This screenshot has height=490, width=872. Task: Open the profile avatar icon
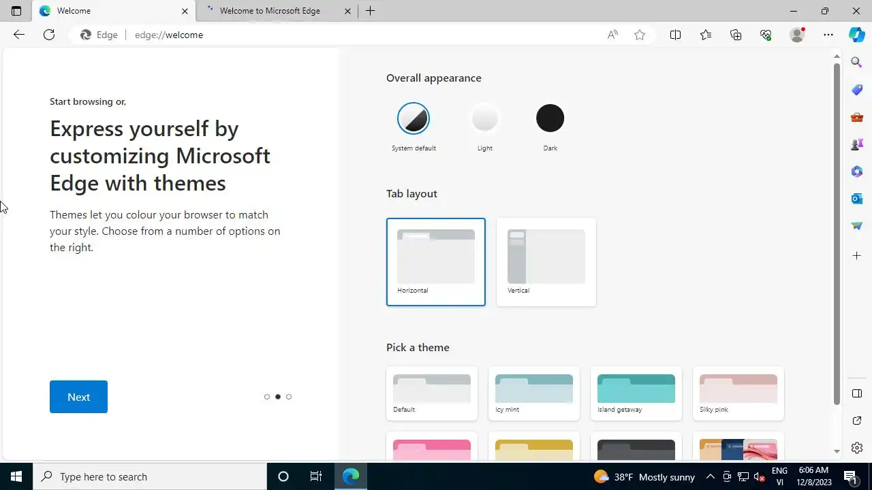pos(797,35)
